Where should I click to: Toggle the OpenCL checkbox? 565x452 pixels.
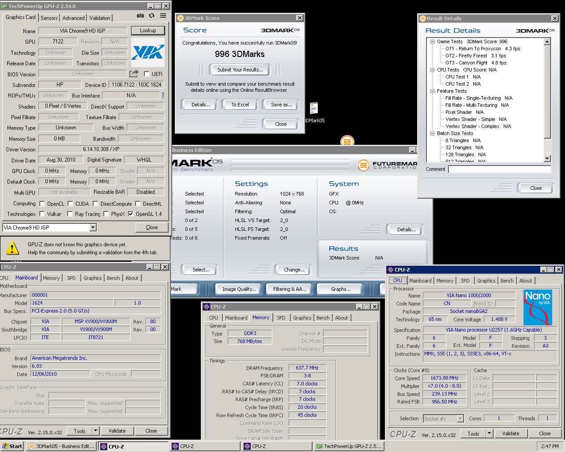[x=42, y=204]
